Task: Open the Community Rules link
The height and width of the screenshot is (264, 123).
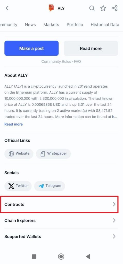Action: 56,62
